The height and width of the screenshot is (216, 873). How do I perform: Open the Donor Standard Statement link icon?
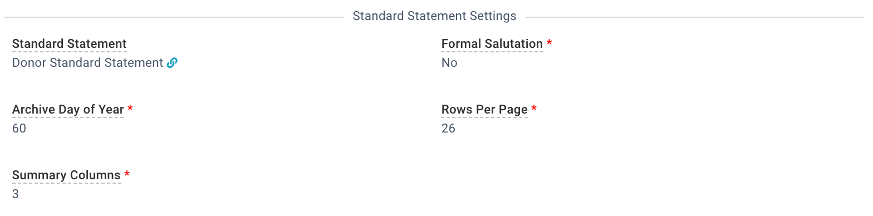(172, 63)
